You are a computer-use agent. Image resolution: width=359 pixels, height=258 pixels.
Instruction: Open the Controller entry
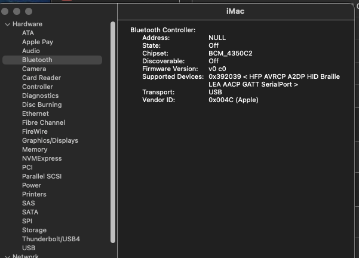coord(38,87)
